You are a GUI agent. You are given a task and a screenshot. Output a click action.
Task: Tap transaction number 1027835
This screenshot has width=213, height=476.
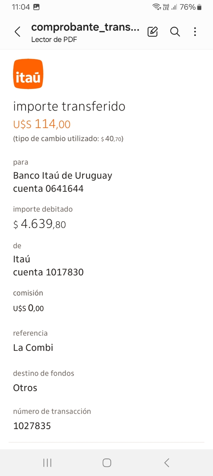coord(32,426)
